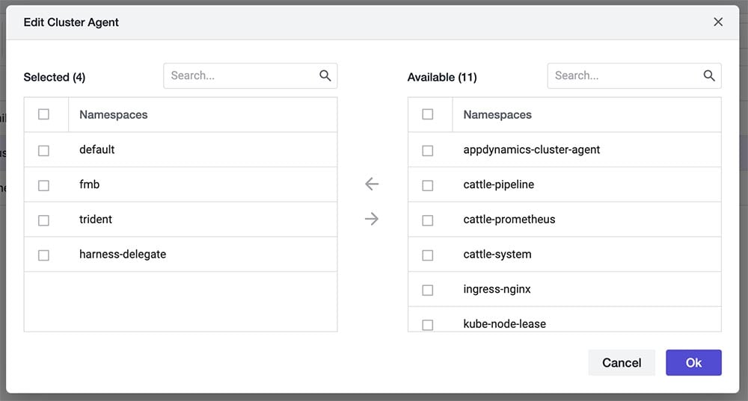748x401 pixels.
Task: Click the right arrow to move namespaces to Available
Action: point(372,219)
